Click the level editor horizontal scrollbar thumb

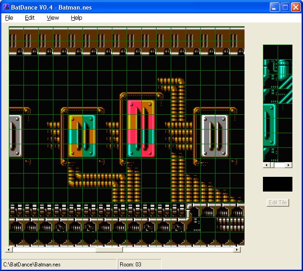coord(109,249)
